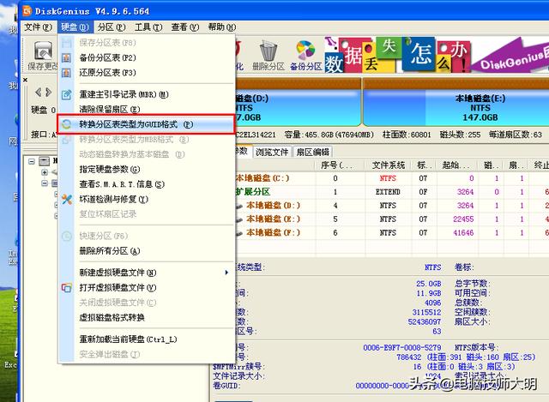Viewport: 549px width, 402px height.
Task: Select the 本地磁盘(E:) table row
Action: (392, 219)
